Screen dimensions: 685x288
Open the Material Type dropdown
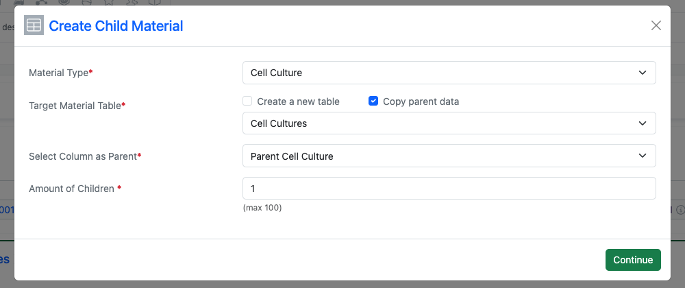(449, 73)
